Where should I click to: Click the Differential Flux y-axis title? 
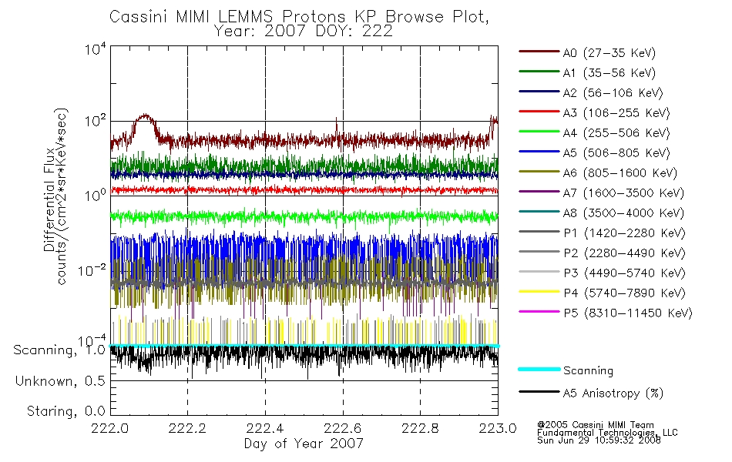49,200
